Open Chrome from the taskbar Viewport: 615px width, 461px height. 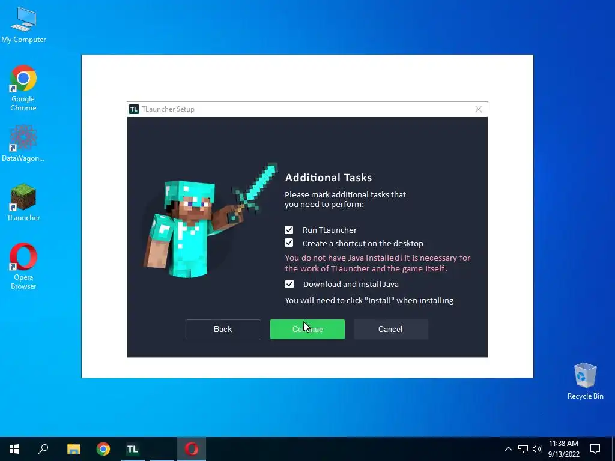point(103,449)
